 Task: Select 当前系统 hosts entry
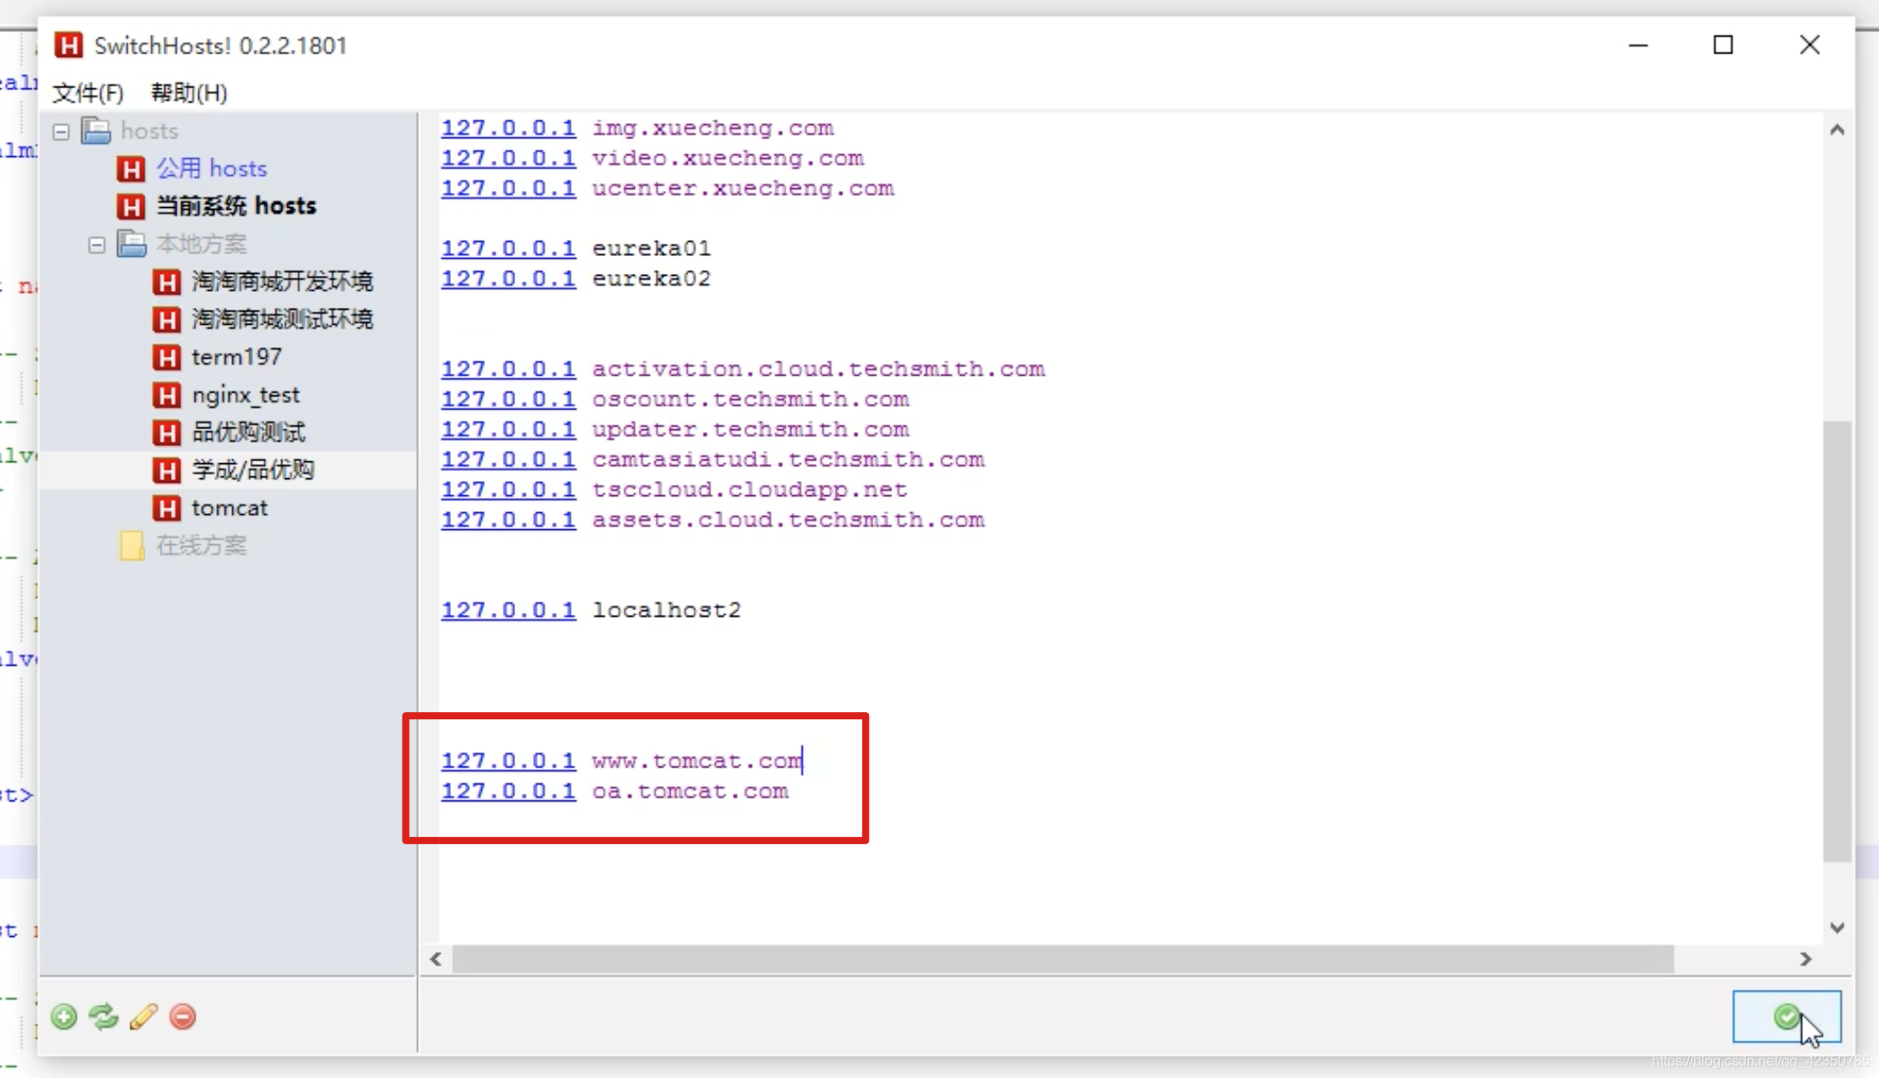[x=237, y=206]
